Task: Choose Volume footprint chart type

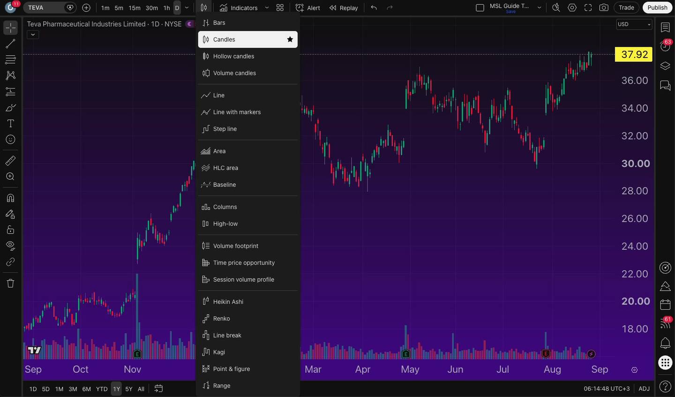Action: pos(248,246)
